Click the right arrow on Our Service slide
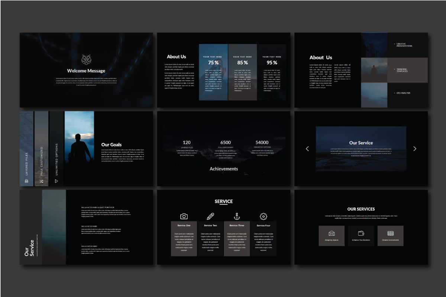This screenshot has height=297, width=446. pyautogui.click(x=415, y=148)
